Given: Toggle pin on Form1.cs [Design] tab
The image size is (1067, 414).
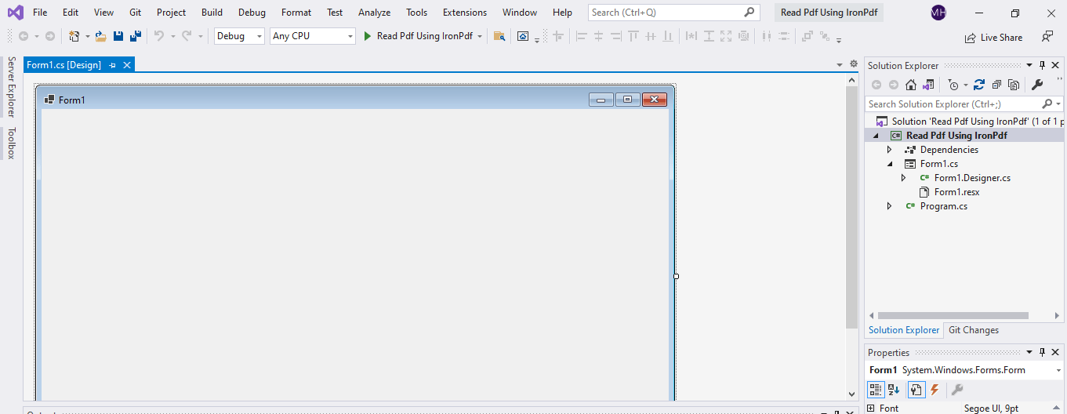Looking at the screenshot, I should pyautogui.click(x=112, y=65).
